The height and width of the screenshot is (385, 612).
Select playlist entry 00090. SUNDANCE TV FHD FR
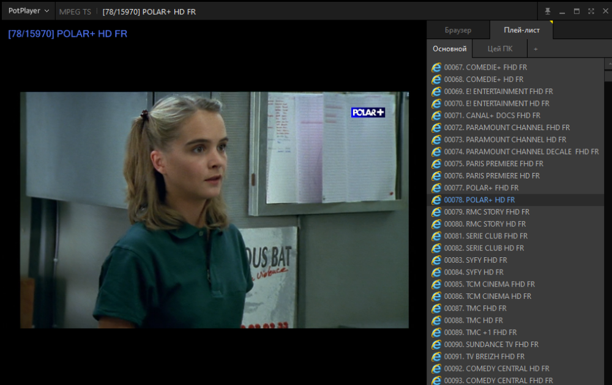[515, 345]
